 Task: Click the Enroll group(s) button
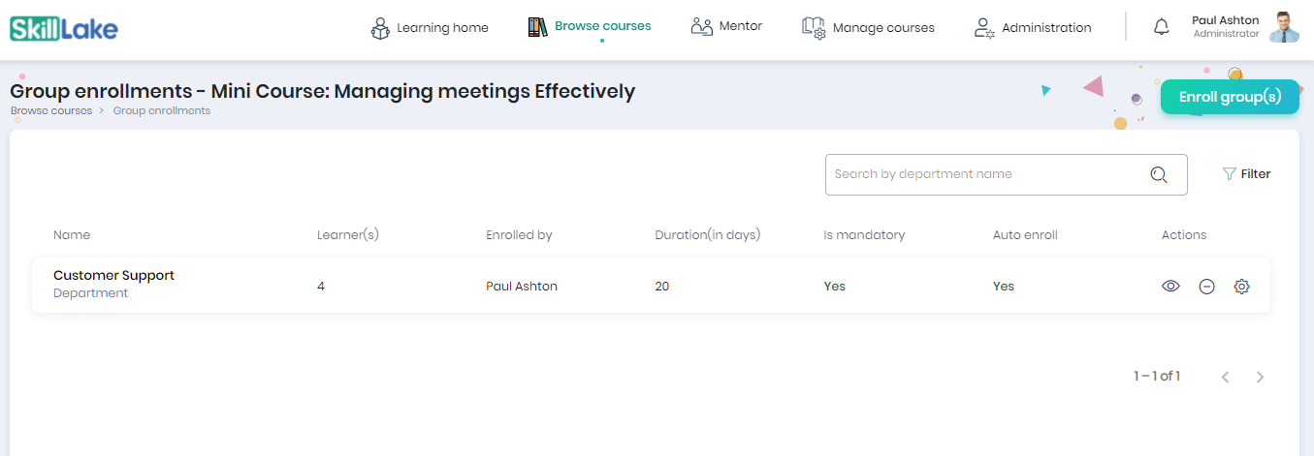coord(1230,97)
